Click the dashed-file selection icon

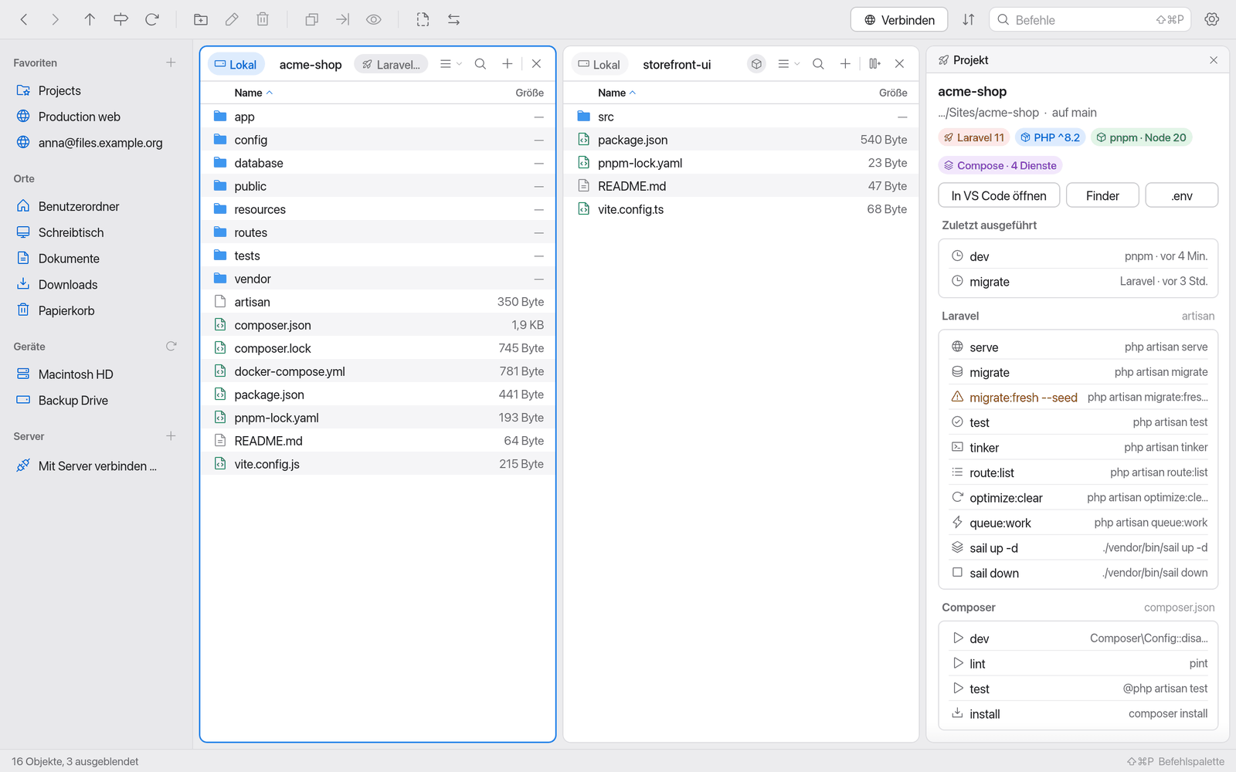(423, 19)
